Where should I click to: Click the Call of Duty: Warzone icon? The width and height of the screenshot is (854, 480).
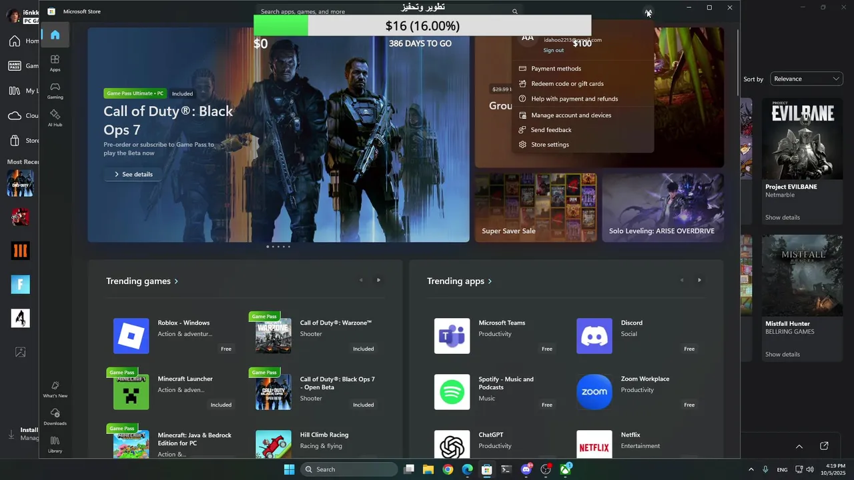pos(274,335)
